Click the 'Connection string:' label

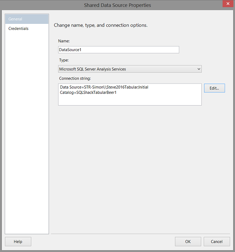pyautogui.click(x=75, y=78)
